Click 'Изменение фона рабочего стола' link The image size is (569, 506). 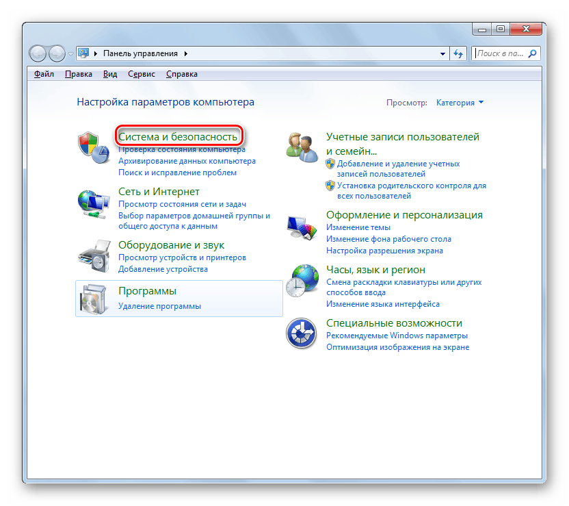pos(388,239)
